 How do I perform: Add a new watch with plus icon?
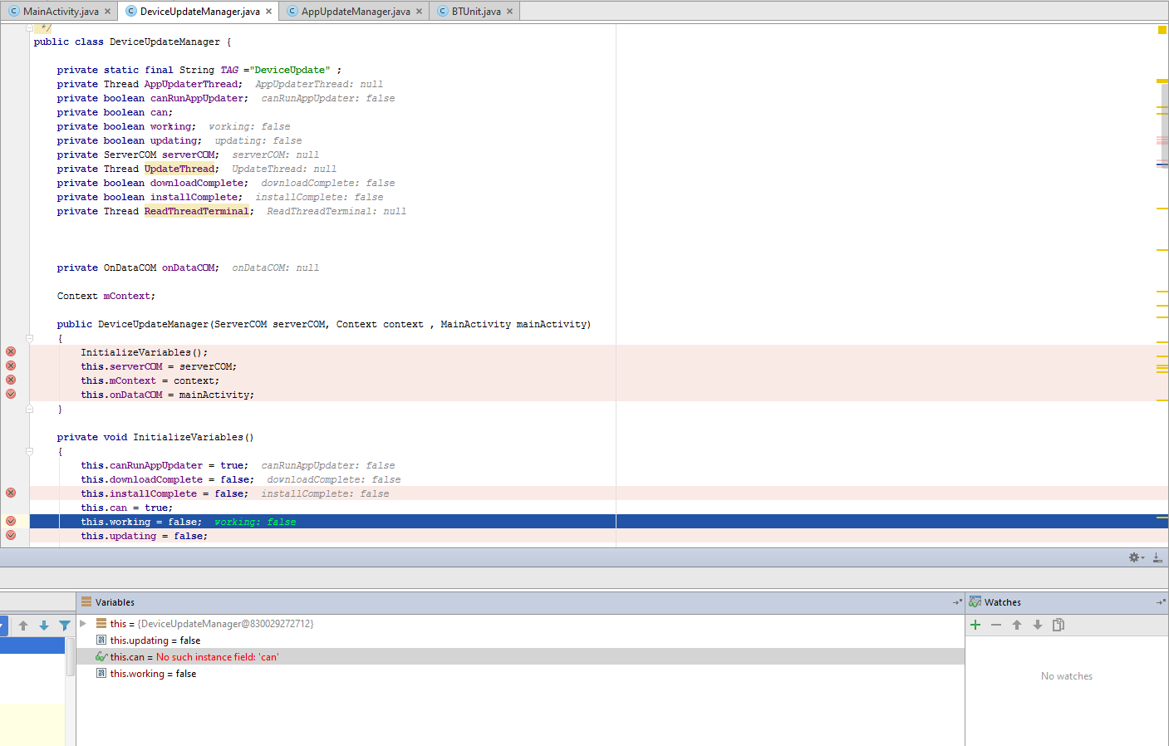(975, 625)
